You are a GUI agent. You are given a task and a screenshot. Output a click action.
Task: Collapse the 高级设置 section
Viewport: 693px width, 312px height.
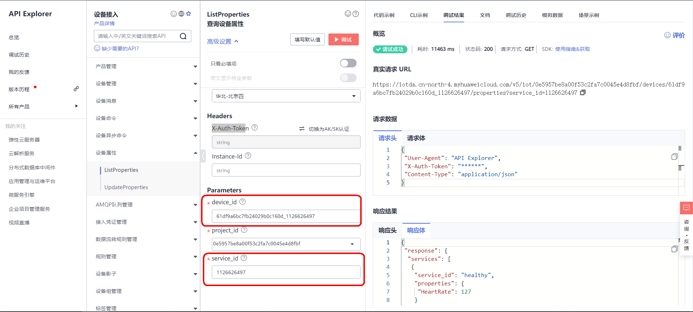pyautogui.click(x=223, y=41)
